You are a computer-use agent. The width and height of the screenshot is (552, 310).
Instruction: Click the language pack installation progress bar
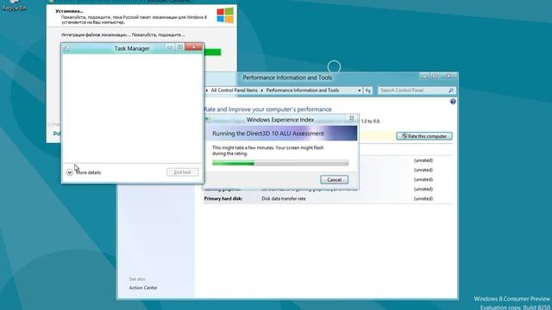pos(212,52)
